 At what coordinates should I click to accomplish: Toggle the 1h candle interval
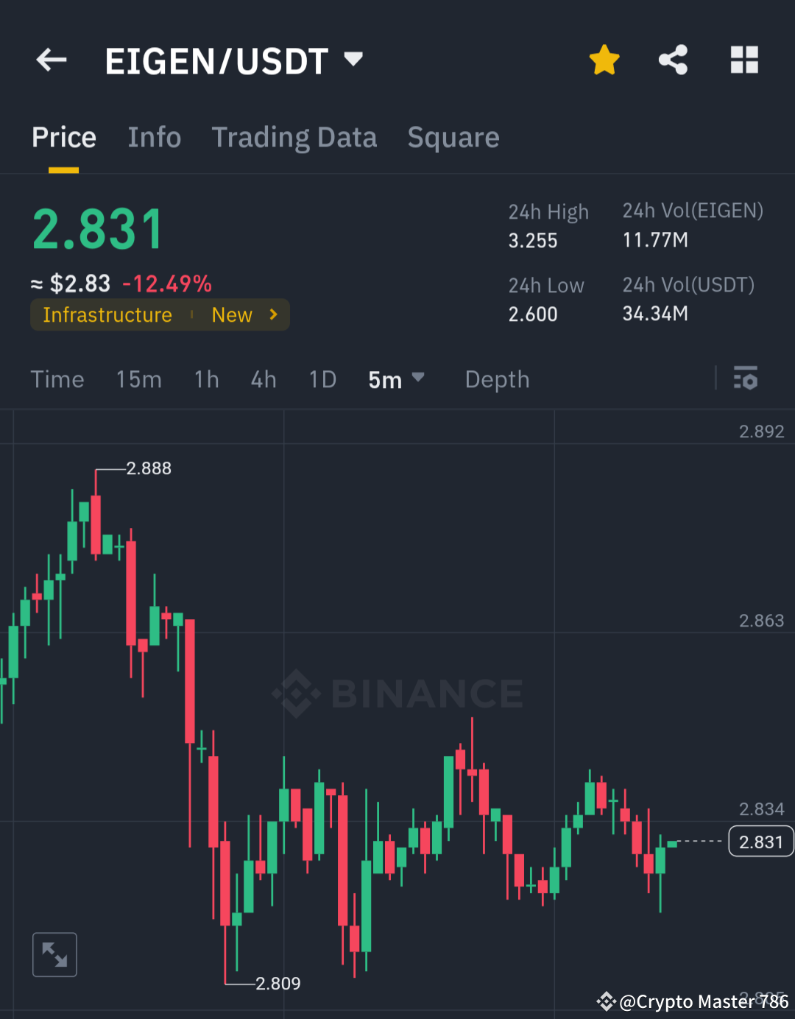click(206, 379)
